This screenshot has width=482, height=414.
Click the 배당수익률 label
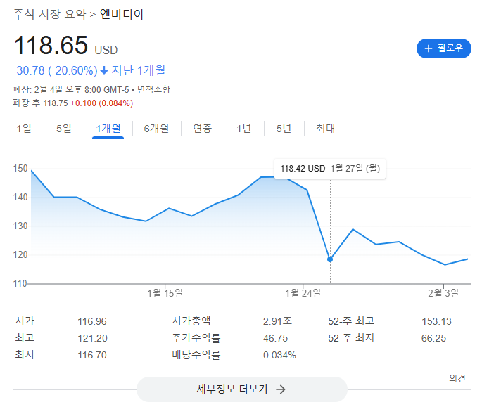pyautogui.click(x=196, y=355)
